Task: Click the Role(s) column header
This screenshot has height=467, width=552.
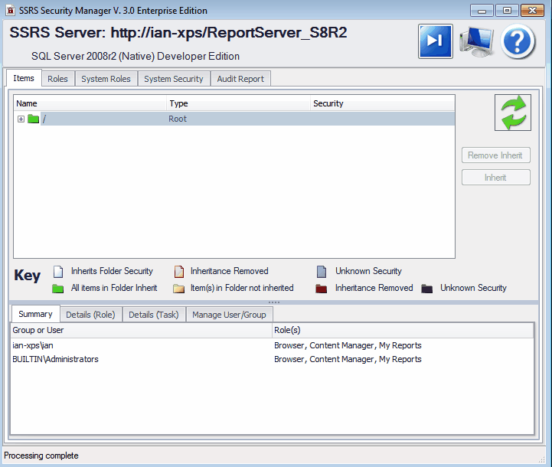Action: tap(403, 330)
